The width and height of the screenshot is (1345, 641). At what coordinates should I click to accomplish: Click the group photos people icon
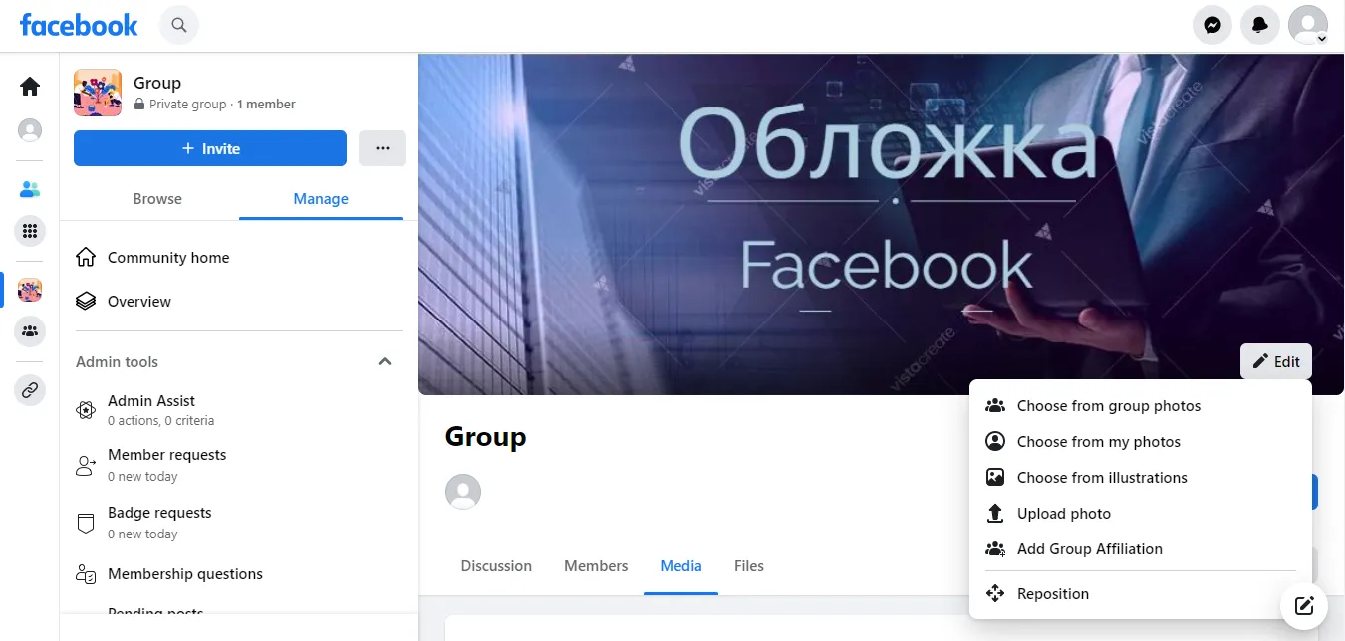pos(995,406)
